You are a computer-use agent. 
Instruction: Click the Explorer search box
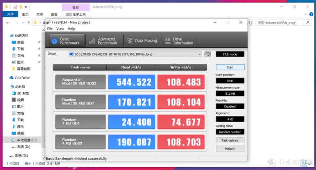point(283,23)
